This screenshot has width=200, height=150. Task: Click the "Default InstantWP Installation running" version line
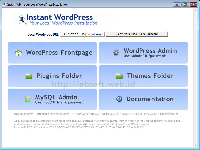(96, 114)
